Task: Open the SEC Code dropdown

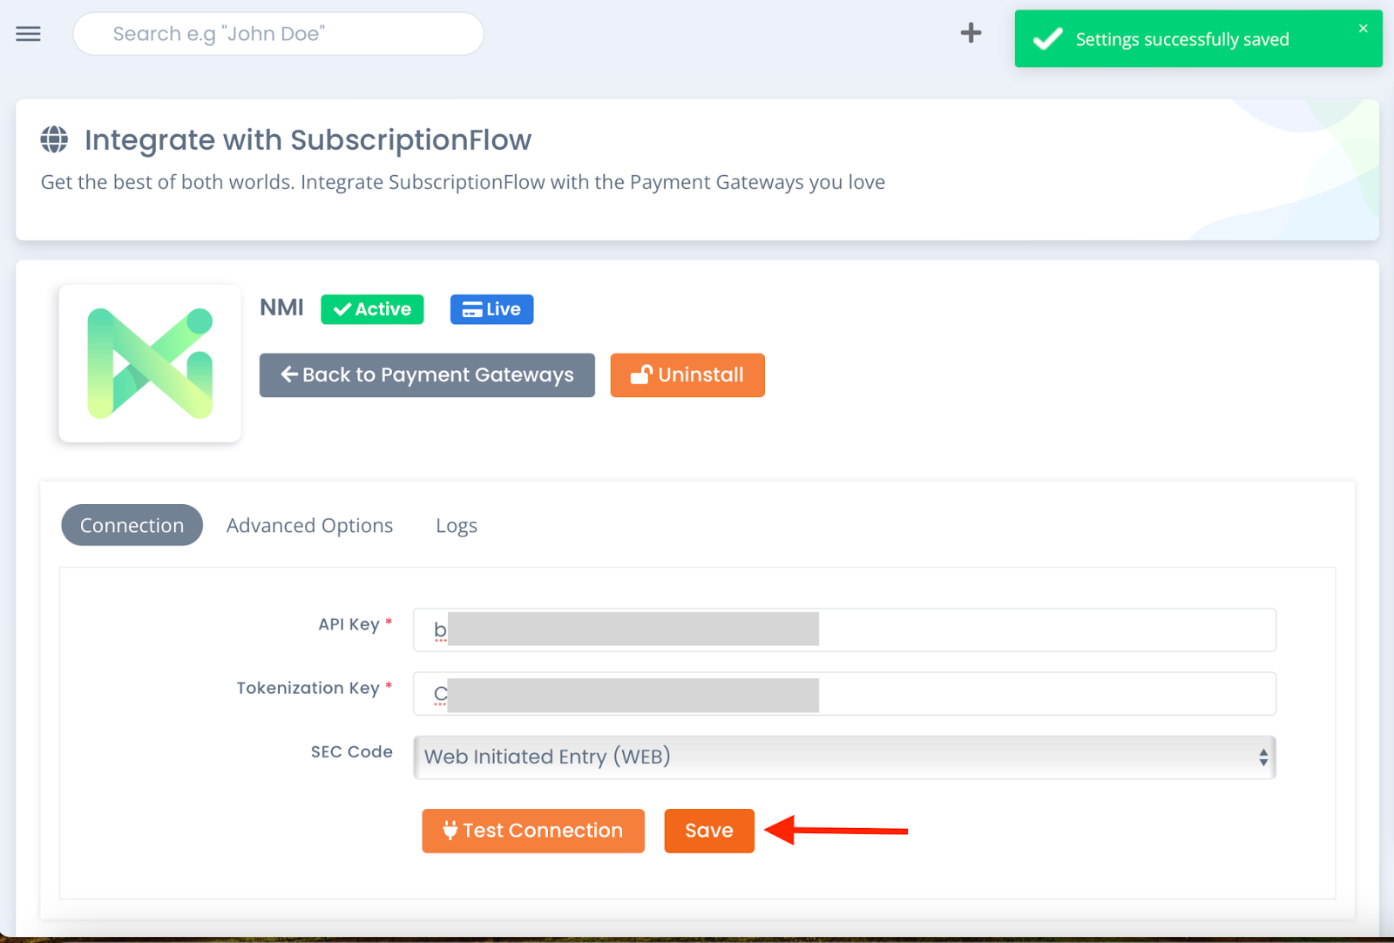Action: click(844, 757)
